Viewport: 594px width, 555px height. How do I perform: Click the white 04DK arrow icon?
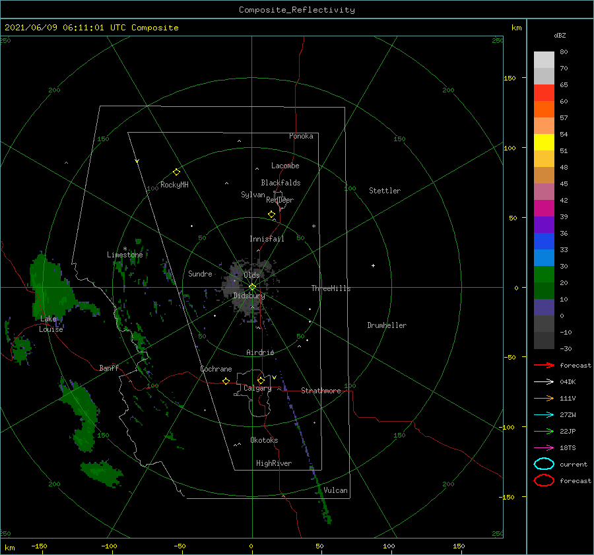point(544,381)
